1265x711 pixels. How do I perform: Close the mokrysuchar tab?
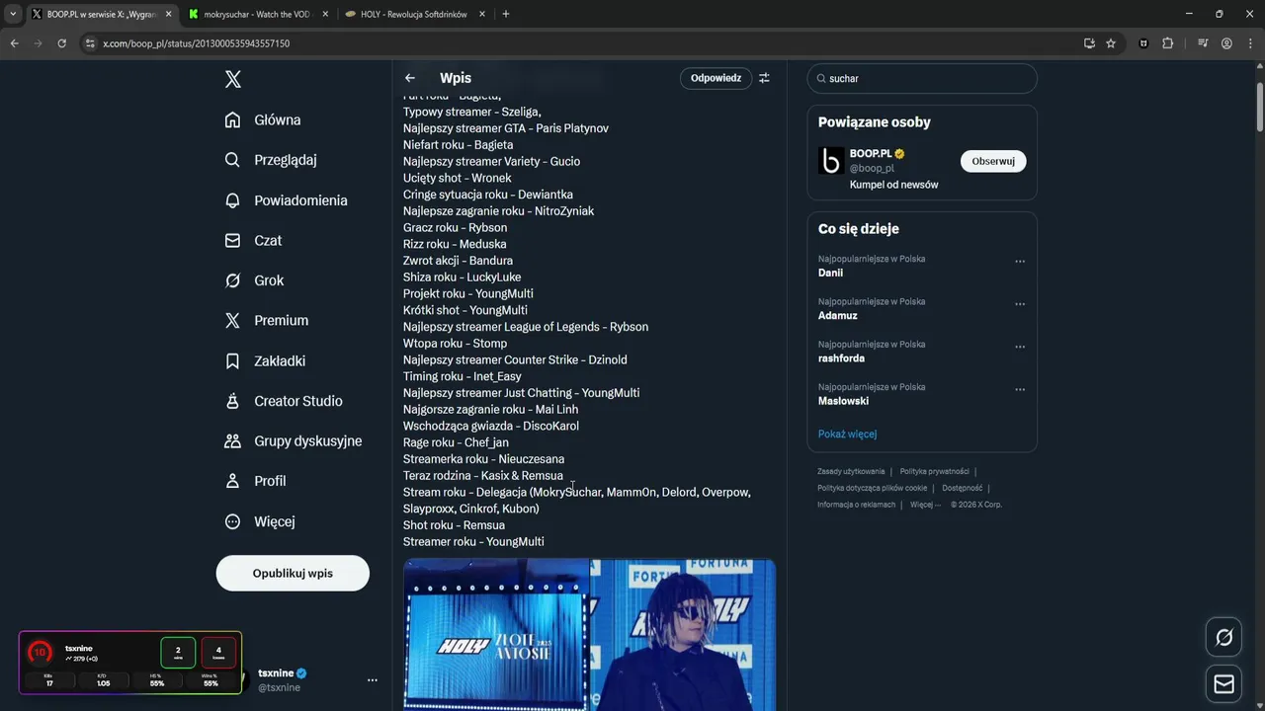(x=323, y=14)
